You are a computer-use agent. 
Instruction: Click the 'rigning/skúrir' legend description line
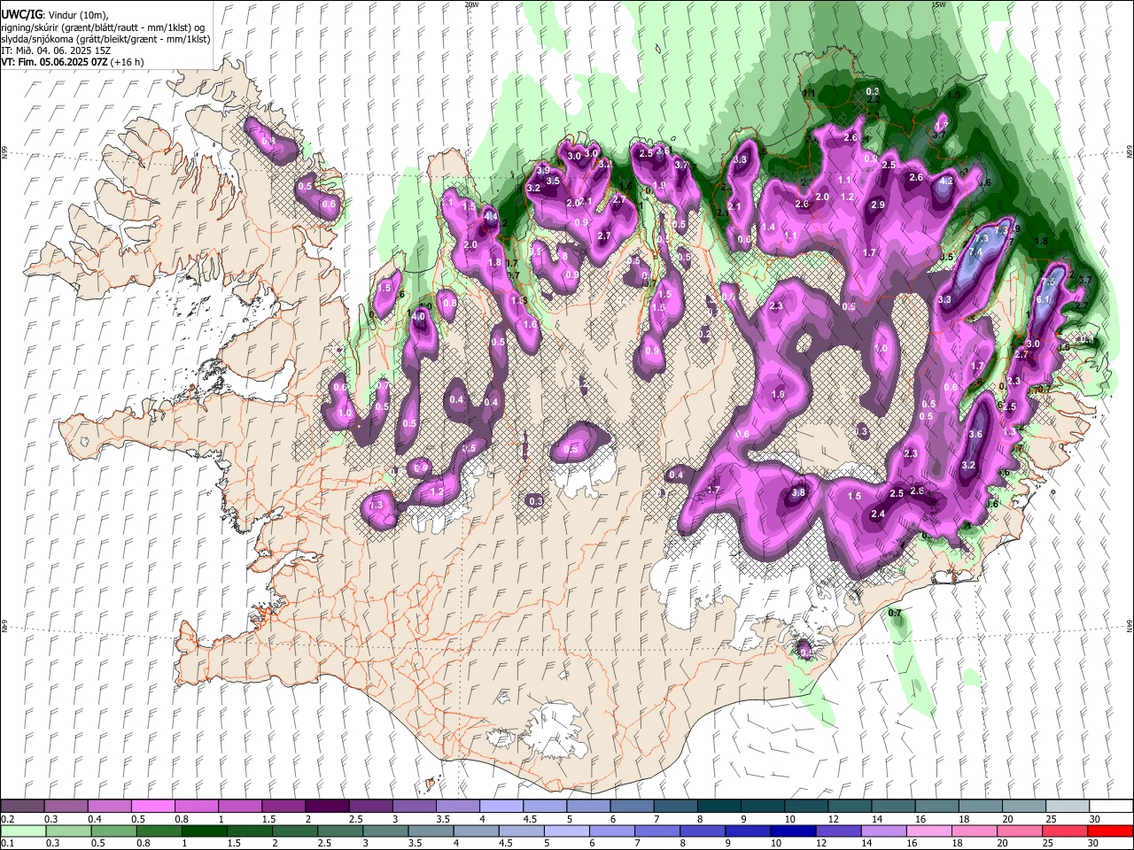[103, 27]
